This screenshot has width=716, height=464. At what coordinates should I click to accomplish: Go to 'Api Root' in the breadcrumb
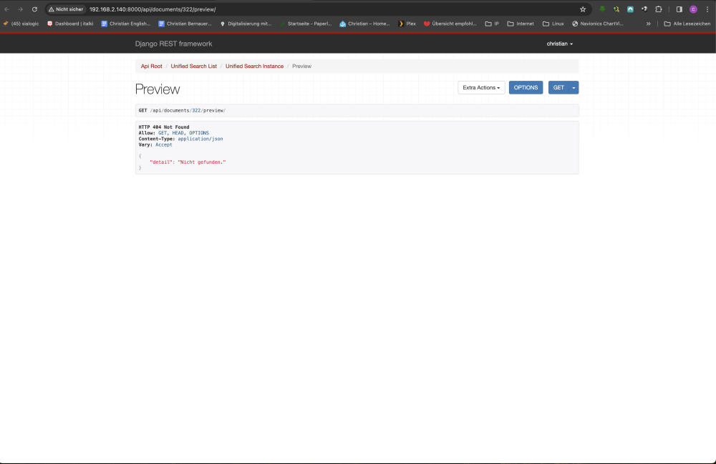(152, 66)
